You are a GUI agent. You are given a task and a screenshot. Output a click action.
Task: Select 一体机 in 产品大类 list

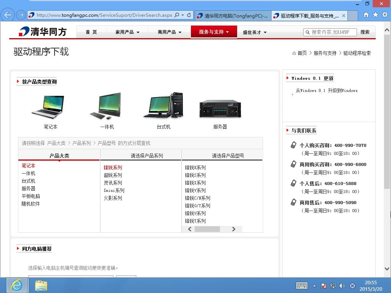[28, 173]
